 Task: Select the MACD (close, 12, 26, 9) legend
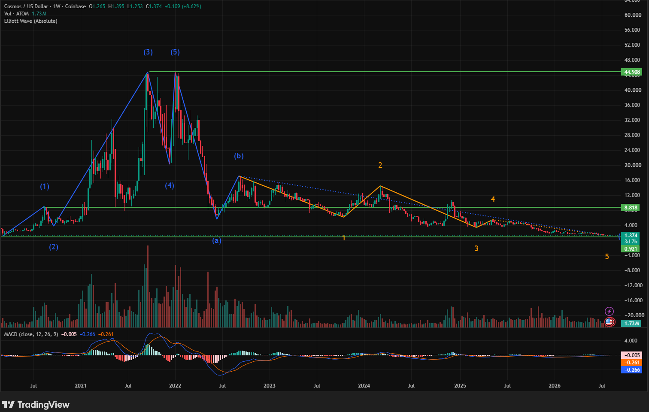pos(31,334)
